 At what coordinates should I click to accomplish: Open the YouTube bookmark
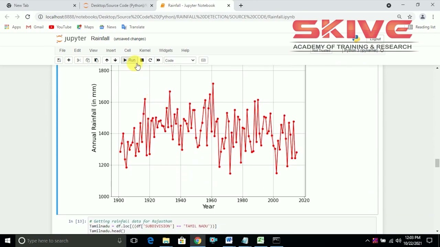click(x=60, y=27)
